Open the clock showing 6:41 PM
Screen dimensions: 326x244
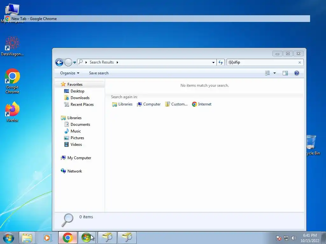(x=310, y=238)
